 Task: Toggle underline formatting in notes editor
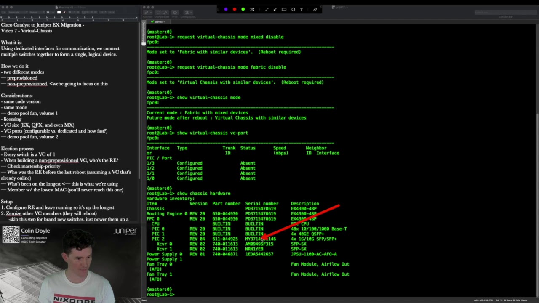click(78, 12)
